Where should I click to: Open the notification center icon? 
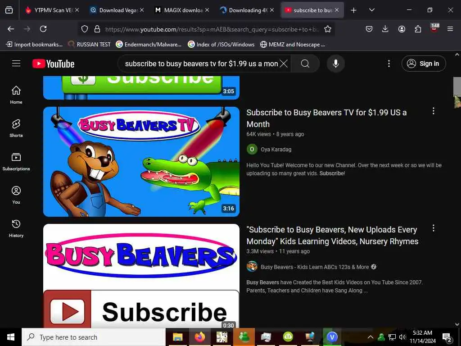tap(447, 337)
